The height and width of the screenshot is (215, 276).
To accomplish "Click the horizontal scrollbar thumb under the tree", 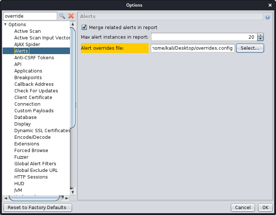I will [x=35, y=198].
